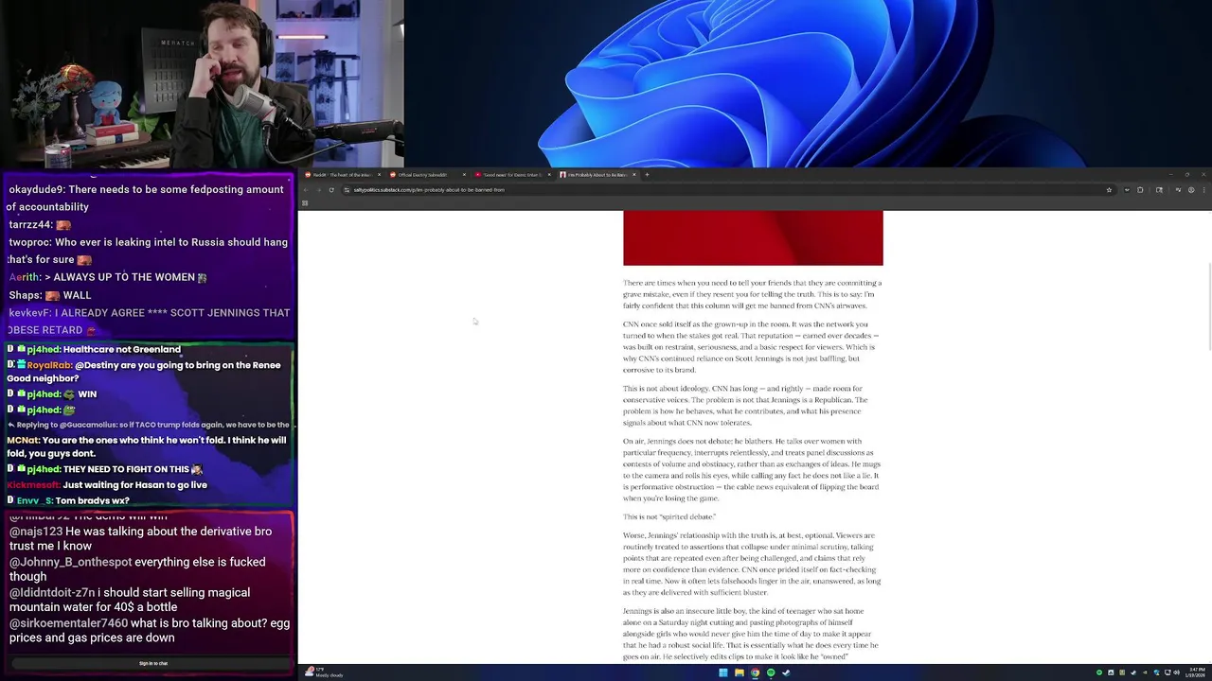Go forward one page in browser
The image size is (1212, 681).
pyautogui.click(x=318, y=190)
